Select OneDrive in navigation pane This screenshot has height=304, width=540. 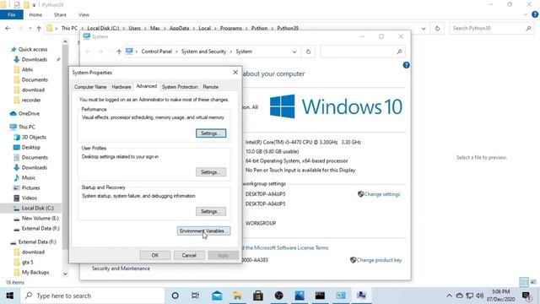pyautogui.click(x=29, y=113)
